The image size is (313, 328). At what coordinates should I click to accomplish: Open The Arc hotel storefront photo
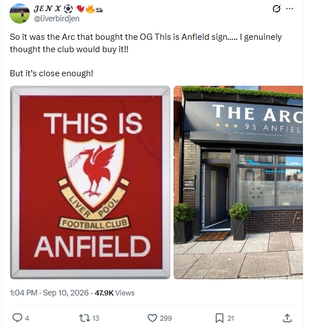238,182
